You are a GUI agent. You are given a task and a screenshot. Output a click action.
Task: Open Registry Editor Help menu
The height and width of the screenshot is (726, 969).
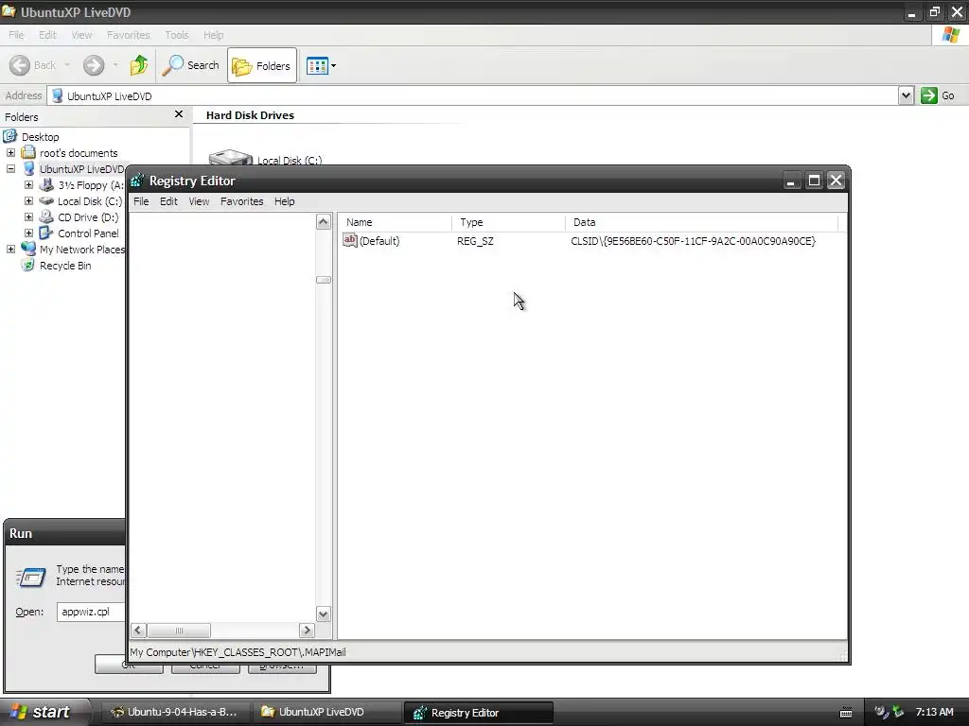pyautogui.click(x=284, y=201)
